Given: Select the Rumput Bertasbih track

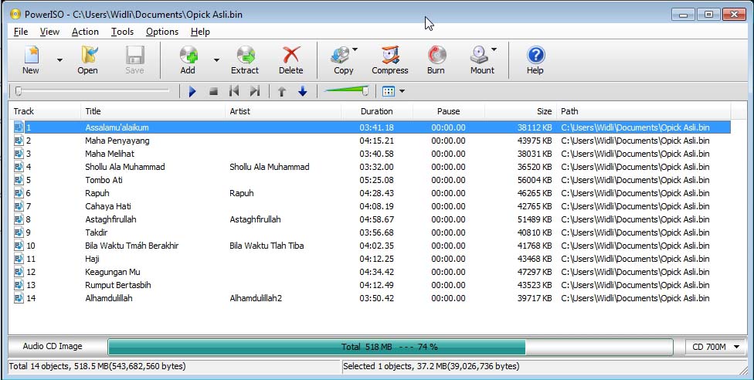Looking at the screenshot, I should point(117,285).
